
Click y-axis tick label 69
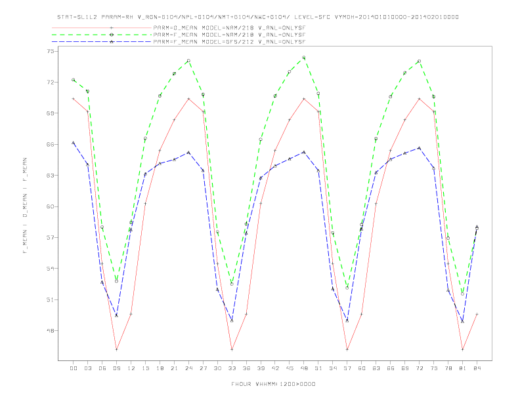click(51, 113)
